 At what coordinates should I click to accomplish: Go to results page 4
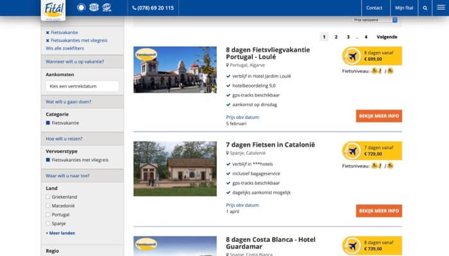point(366,37)
